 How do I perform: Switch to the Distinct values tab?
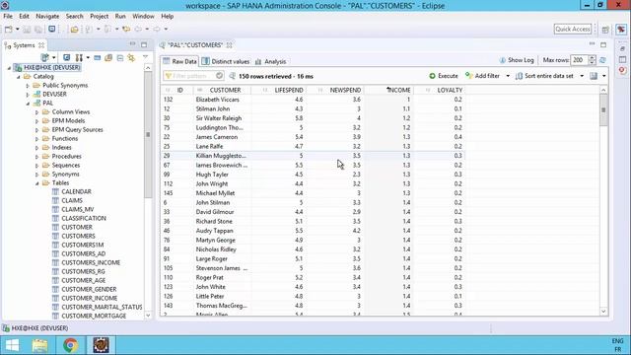pos(226,61)
